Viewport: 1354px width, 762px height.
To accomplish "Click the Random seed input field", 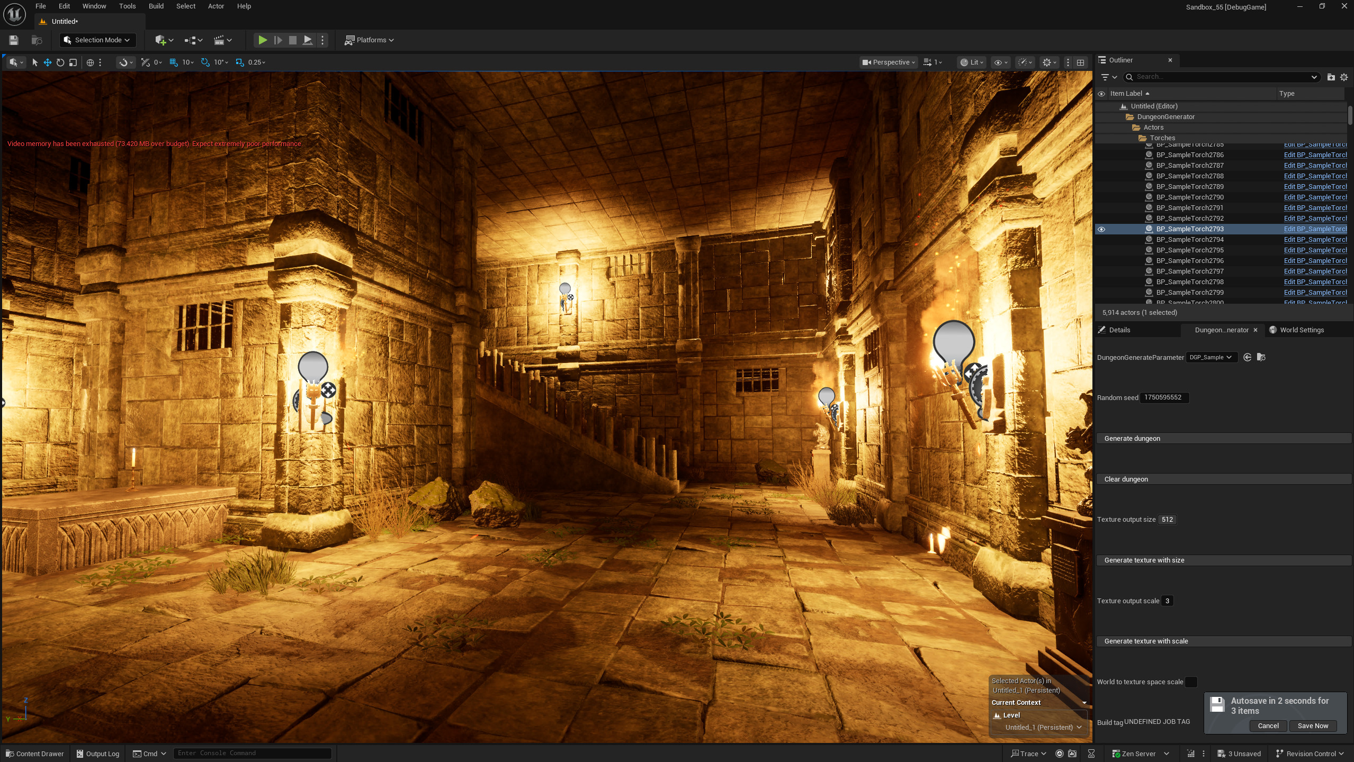I will tap(1164, 398).
